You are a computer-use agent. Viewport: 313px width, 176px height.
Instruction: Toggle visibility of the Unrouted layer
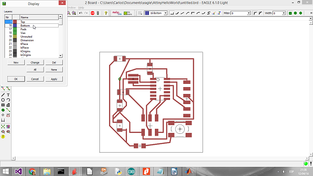coord(32,37)
